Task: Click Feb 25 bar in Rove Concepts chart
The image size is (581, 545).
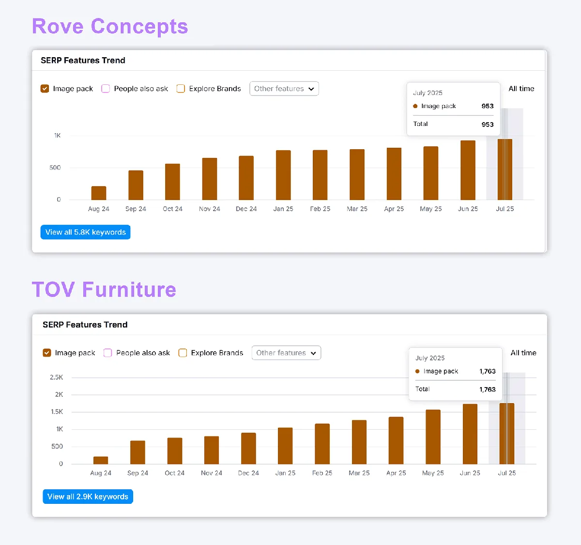Action: (x=320, y=175)
